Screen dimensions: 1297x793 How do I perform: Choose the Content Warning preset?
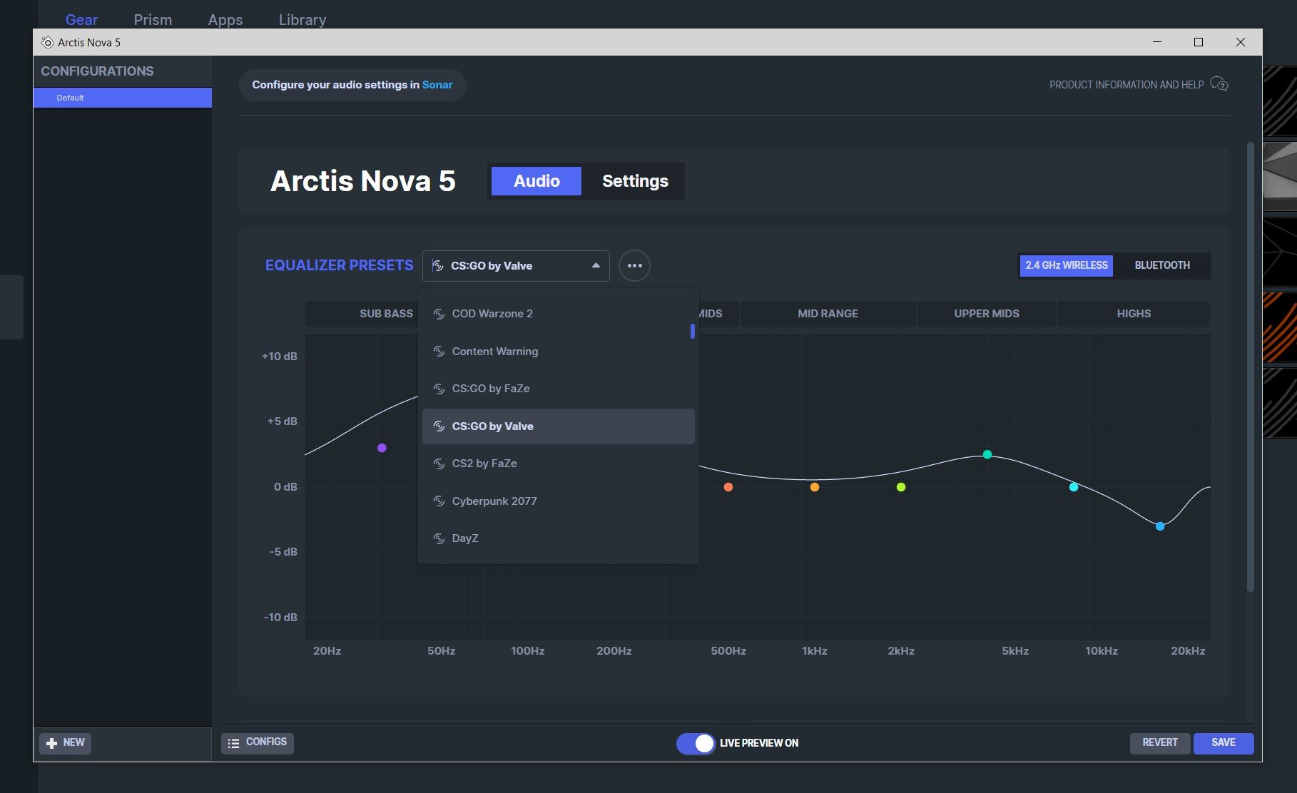tap(558, 352)
